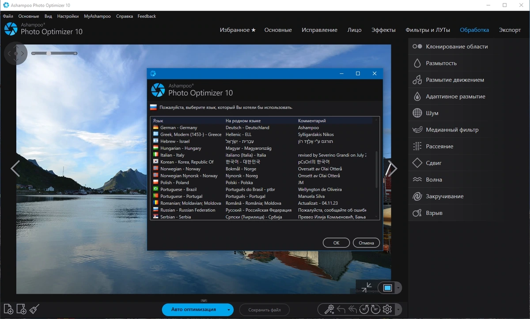Open the Файл menu
The width and height of the screenshot is (530, 319).
pos(8,16)
